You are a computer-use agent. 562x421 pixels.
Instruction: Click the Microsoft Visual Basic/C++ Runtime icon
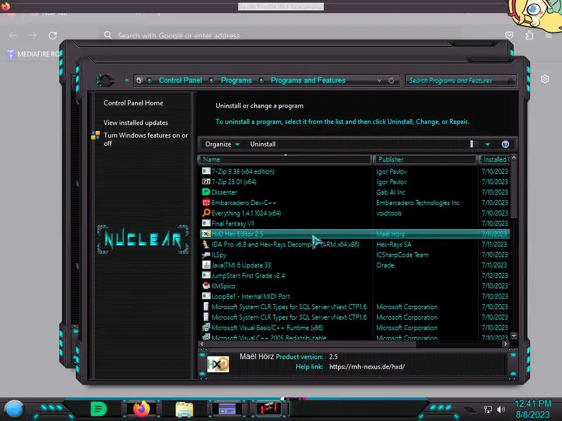[206, 327]
